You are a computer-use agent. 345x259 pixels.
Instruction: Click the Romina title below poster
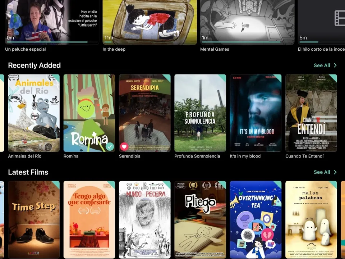tap(71, 156)
